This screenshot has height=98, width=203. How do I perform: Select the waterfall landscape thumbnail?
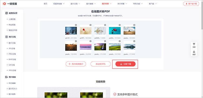pos(100,47)
